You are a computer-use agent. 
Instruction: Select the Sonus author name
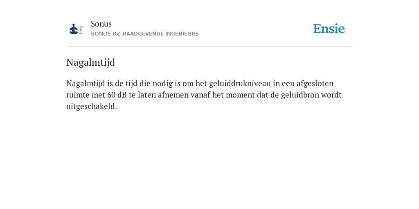pos(101,24)
